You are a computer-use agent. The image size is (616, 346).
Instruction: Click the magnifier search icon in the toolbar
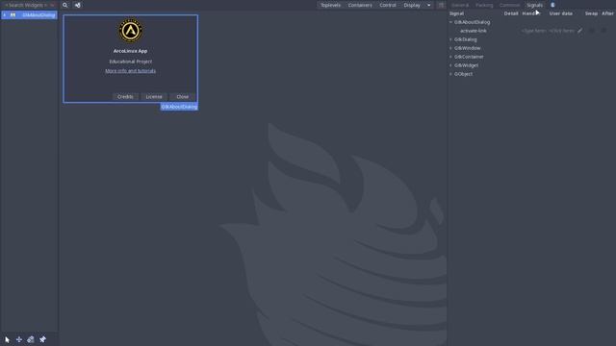[x=65, y=5]
